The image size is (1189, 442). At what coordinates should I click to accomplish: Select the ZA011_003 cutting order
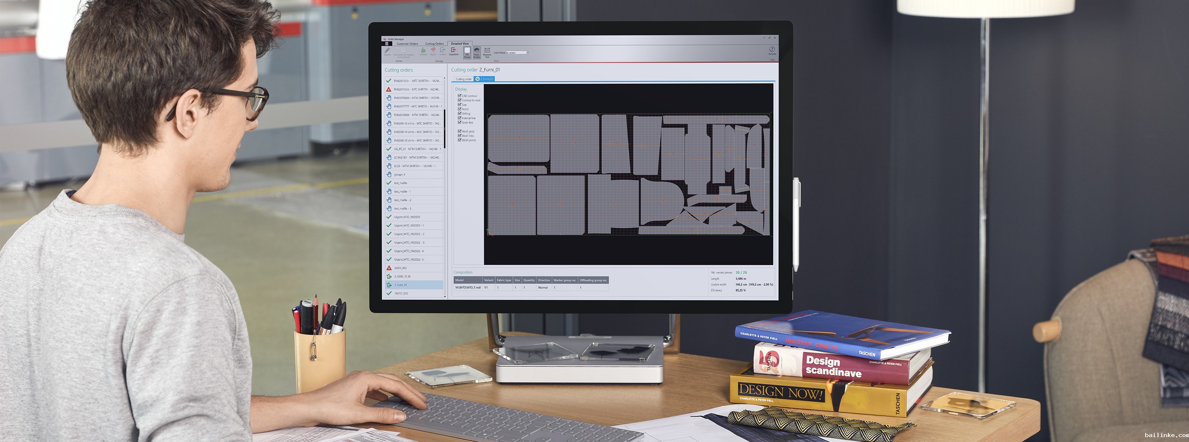[x=400, y=268]
